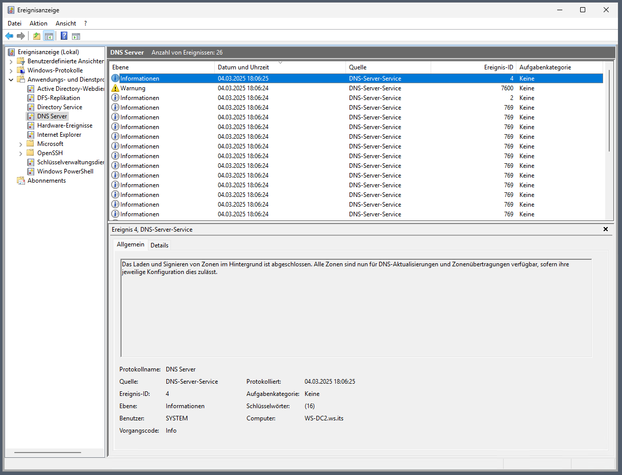This screenshot has width=622, height=475.
Task: Sort by the Ebene column header
Action: (x=162, y=67)
